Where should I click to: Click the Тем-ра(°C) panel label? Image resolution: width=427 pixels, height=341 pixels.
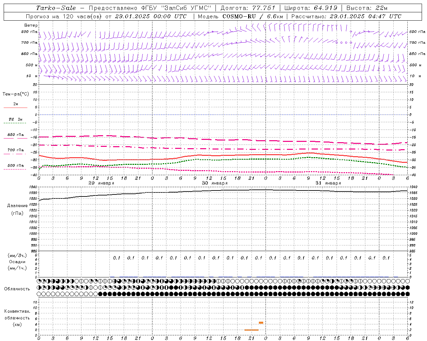(16, 94)
